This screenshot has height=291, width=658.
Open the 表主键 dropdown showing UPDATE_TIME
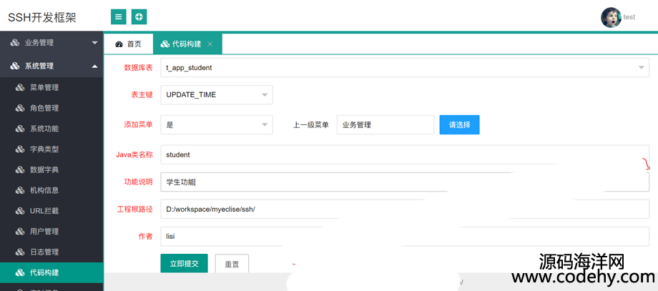pyautogui.click(x=216, y=94)
